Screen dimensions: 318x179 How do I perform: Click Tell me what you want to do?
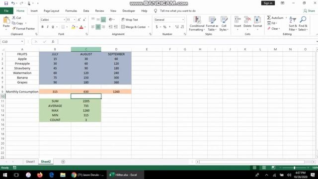[178, 11]
